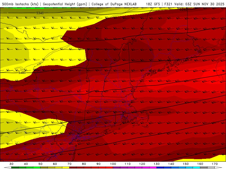This screenshot has height=169, width=226.
Task: Click the 60 tick label on the color bar
Action: point(55,164)
